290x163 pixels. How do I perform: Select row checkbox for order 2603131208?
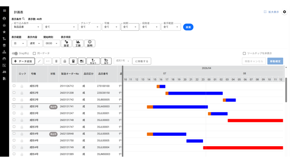click(x=14, y=93)
